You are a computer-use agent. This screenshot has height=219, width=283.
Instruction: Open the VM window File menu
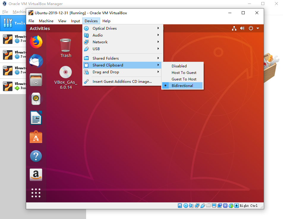click(31, 21)
